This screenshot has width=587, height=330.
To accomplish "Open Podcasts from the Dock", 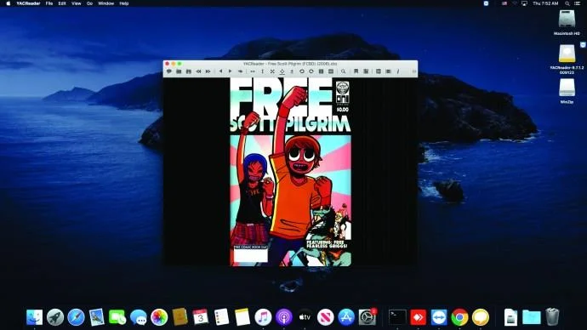I will tap(284, 317).
